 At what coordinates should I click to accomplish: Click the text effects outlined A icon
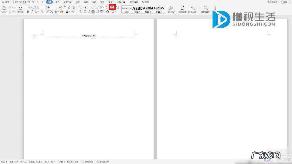point(56,12)
